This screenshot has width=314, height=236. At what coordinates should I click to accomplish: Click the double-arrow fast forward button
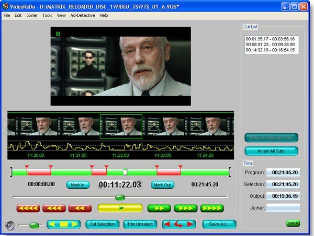[x=159, y=208]
